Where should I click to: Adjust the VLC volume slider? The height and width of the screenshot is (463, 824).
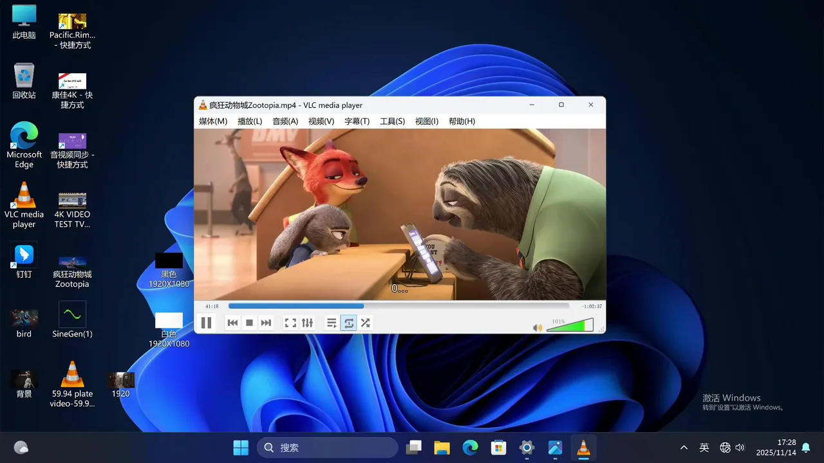coord(570,325)
